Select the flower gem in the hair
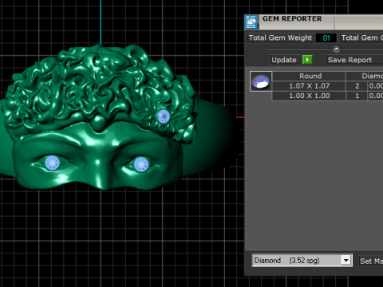This screenshot has width=383, height=287. point(163,116)
